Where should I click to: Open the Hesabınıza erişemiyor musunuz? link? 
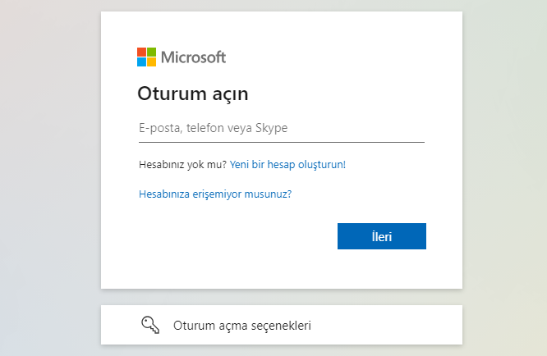(215, 194)
